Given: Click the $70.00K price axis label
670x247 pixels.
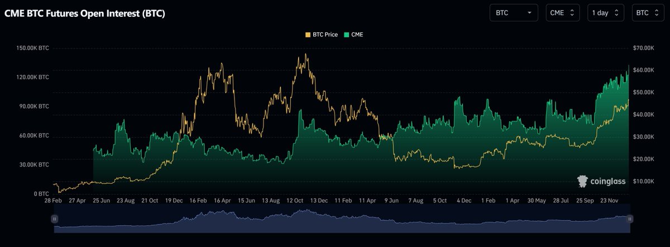Looking at the screenshot, I should coord(644,48).
